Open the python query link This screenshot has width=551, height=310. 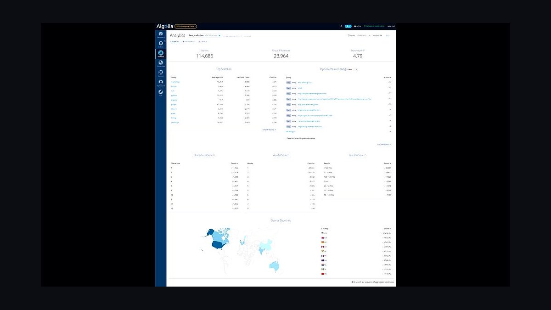[x=174, y=95]
